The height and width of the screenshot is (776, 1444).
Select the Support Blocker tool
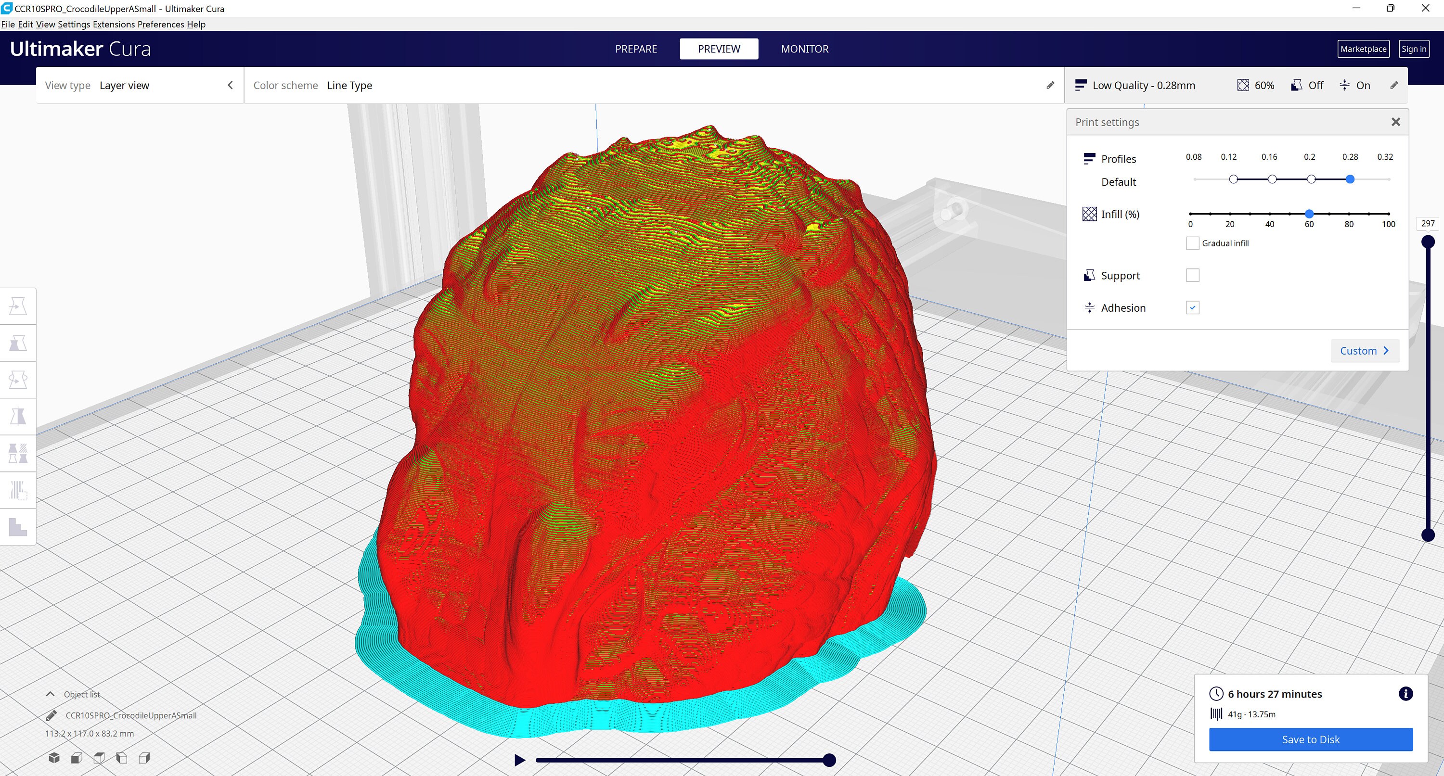18,491
